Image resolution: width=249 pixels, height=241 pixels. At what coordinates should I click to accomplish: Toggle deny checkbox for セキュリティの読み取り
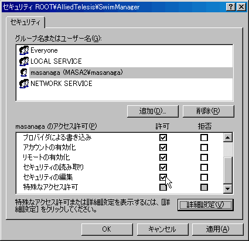coord(204,167)
